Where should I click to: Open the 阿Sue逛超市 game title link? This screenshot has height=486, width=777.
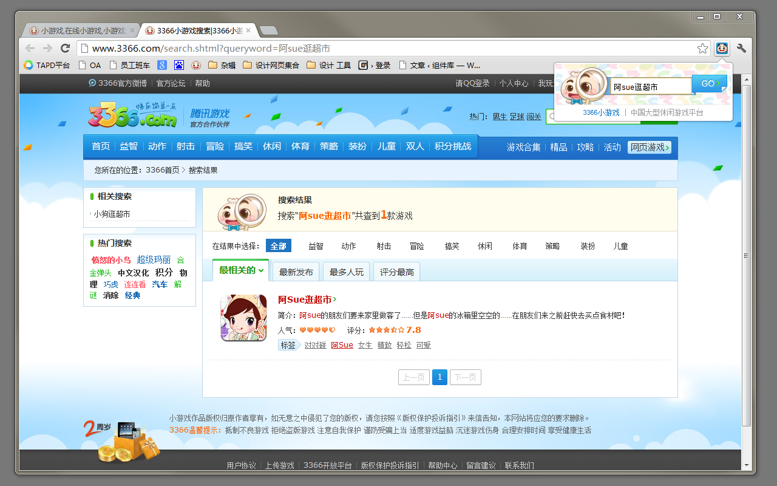point(305,299)
